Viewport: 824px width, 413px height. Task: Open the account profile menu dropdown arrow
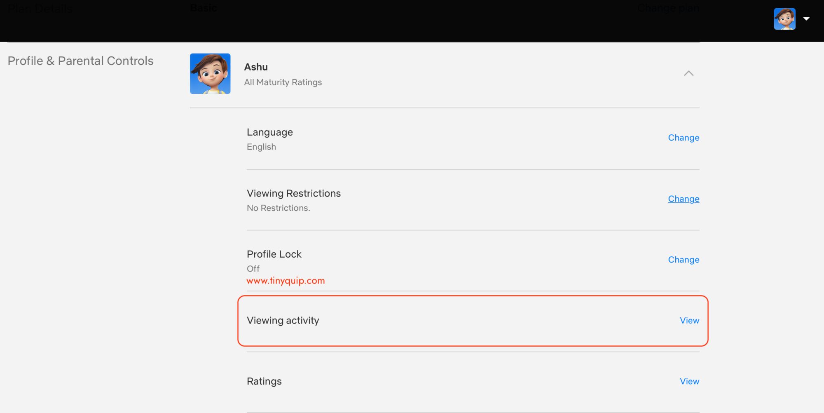click(806, 19)
